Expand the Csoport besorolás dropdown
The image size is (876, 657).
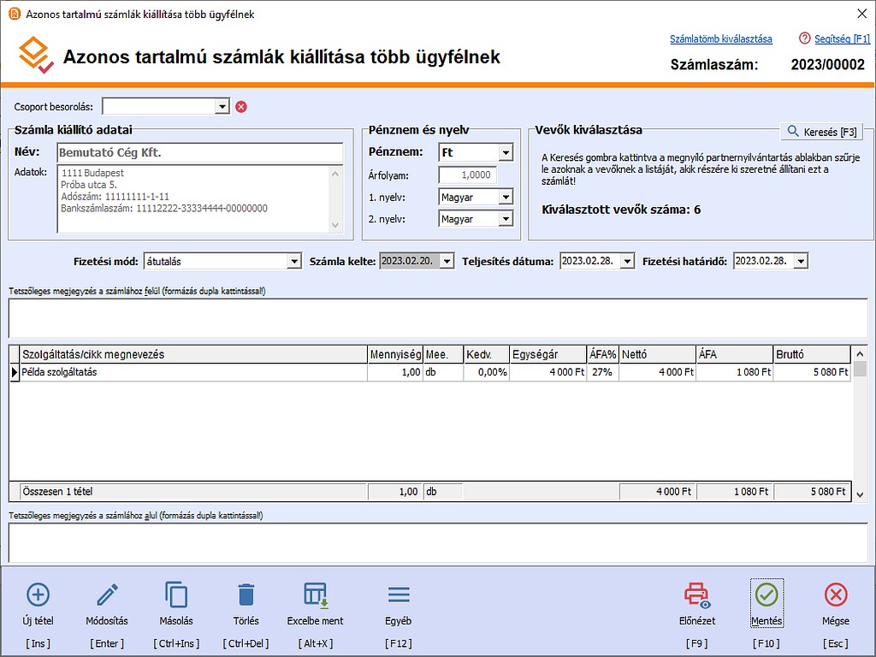(222, 107)
